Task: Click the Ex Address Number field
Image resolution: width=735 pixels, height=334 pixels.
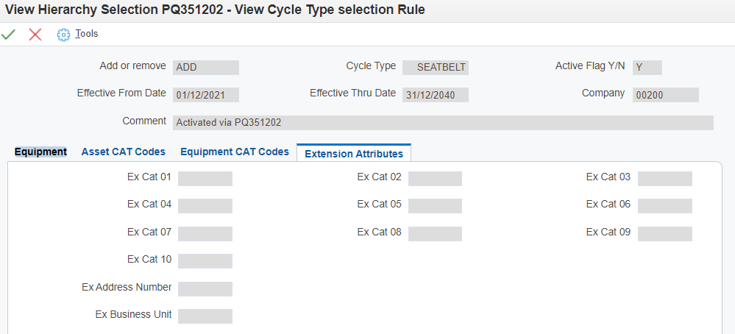Action: pyautogui.click(x=205, y=288)
